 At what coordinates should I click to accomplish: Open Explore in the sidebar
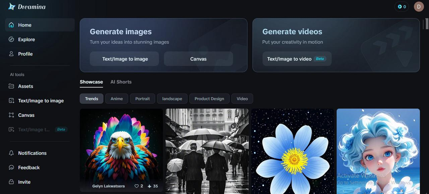pyautogui.click(x=40, y=39)
